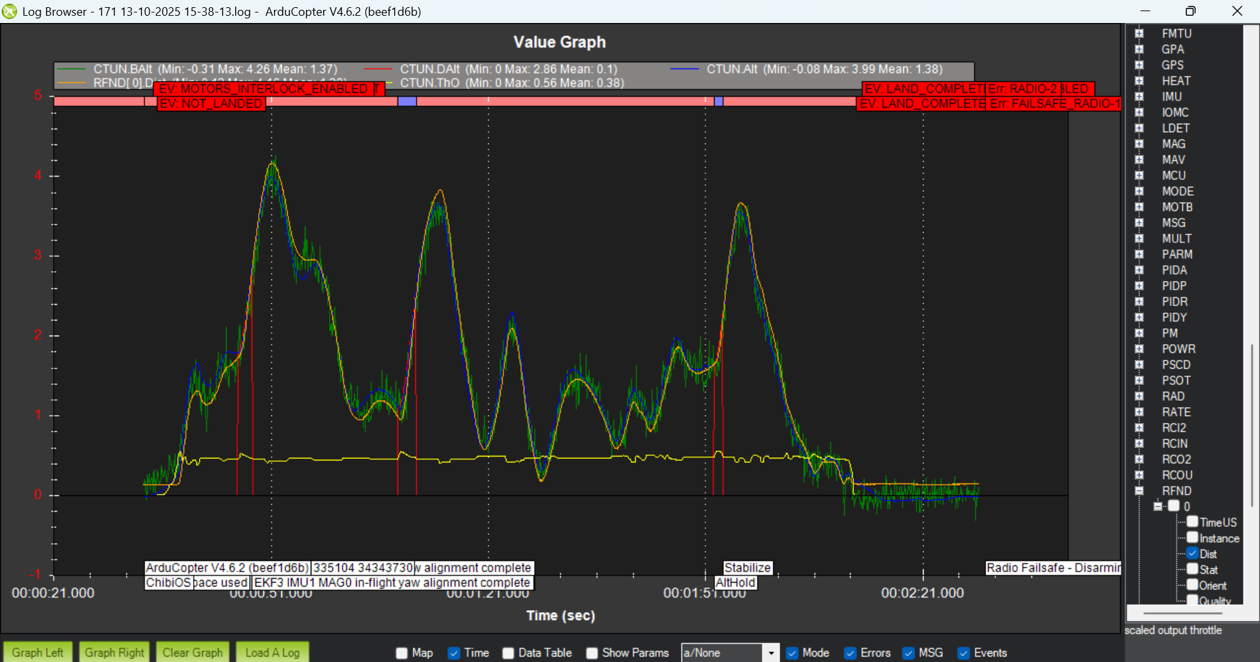
Task: Expand the MODE tree node plus icon
Action: pos(1139,191)
